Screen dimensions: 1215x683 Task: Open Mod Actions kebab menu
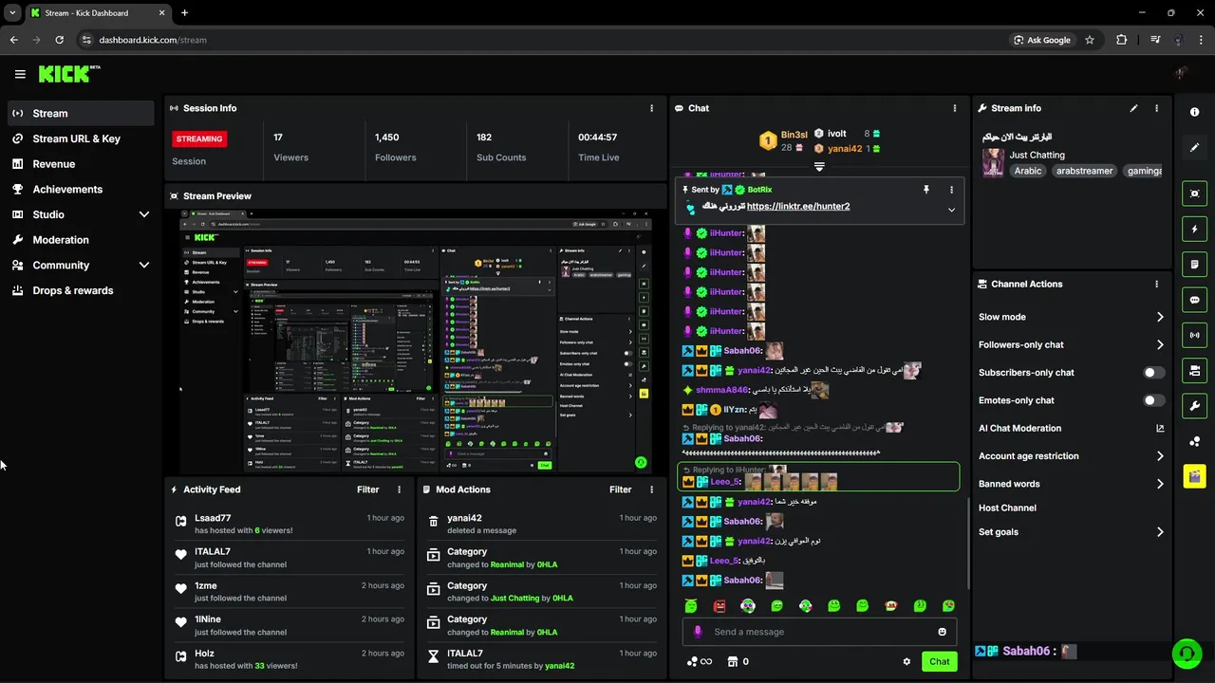point(651,489)
